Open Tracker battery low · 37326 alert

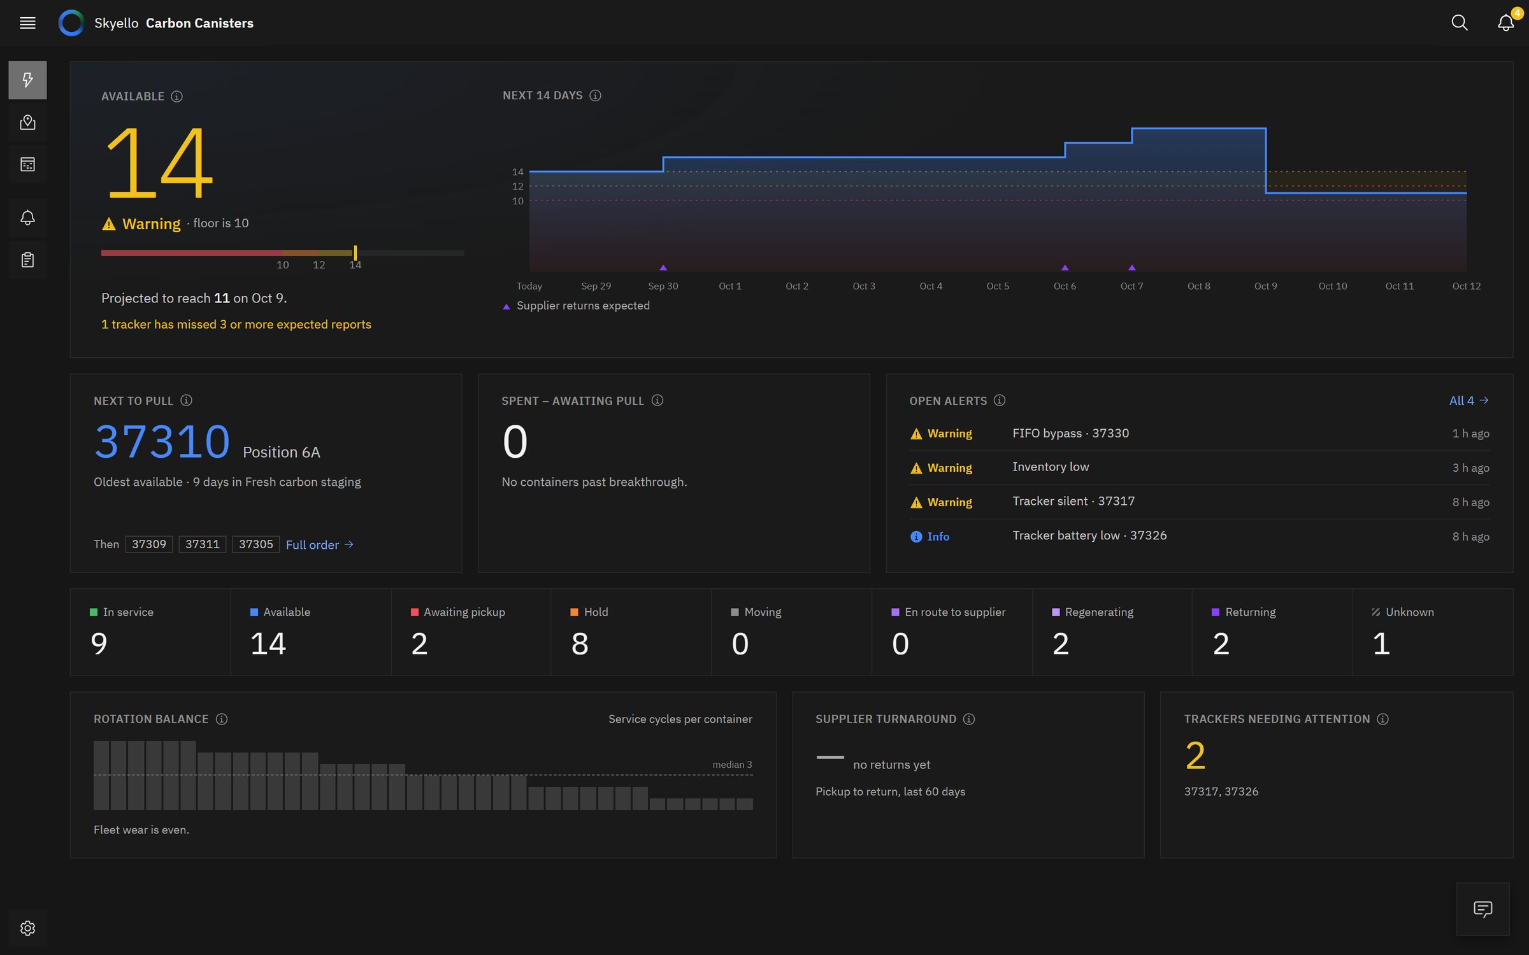pyautogui.click(x=1199, y=536)
